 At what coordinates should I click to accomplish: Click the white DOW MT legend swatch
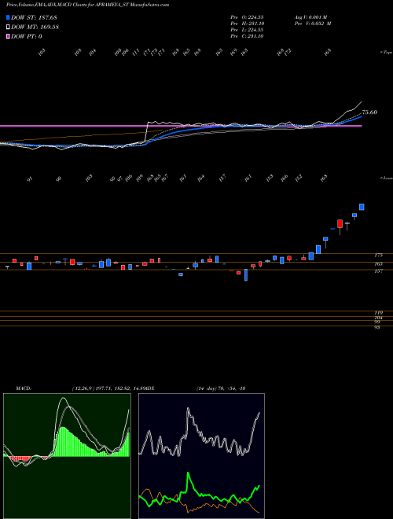8,27
